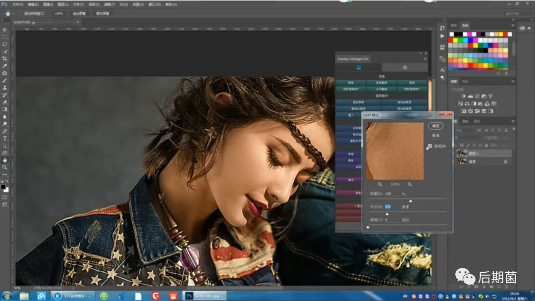
Task: Click zoom-out magnifier under USM preview
Action: [380, 184]
